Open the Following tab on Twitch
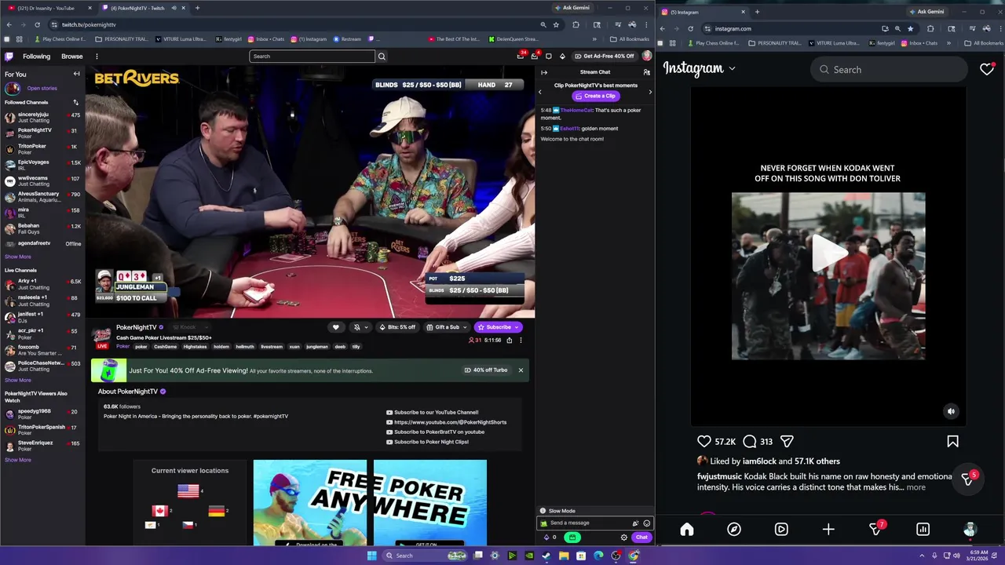The width and height of the screenshot is (1005, 565). [x=36, y=56]
